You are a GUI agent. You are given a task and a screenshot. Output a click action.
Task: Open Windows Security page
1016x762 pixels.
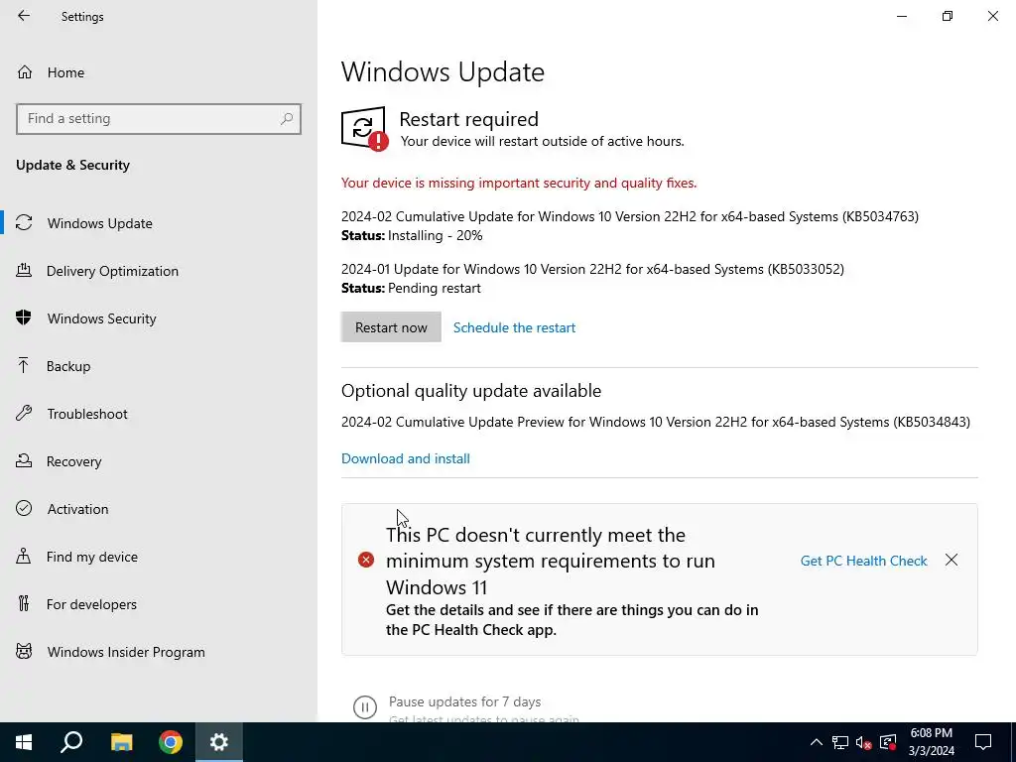click(x=102, y=318)
